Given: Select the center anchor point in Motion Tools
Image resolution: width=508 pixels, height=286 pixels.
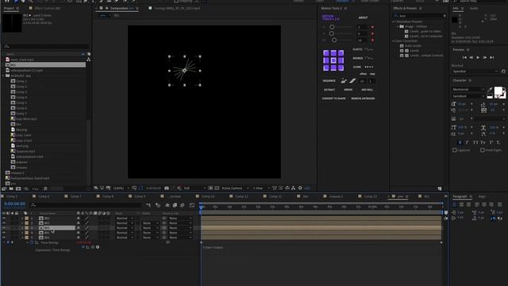Looking at the screenshot, I should click(333, 60).
